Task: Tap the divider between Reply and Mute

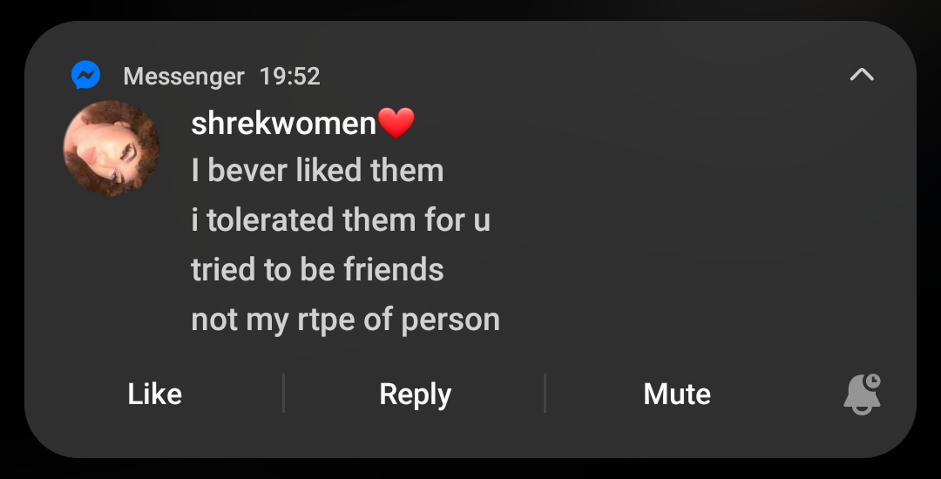Action: pyautogui.click(x=545, y=394)
